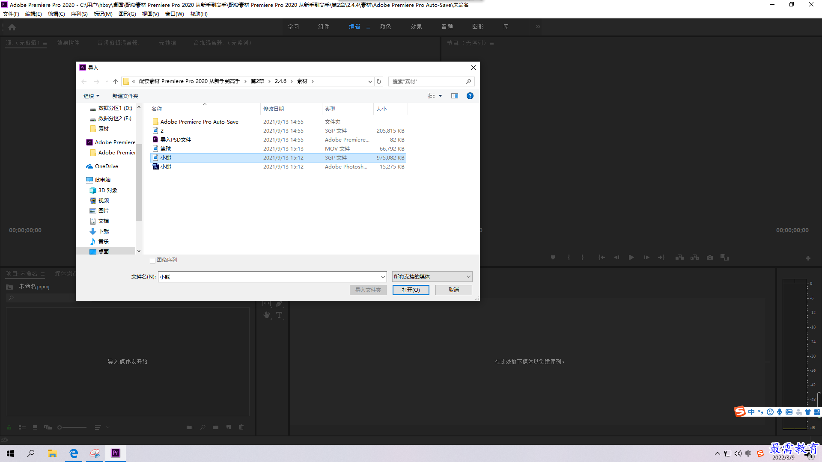Click the trash Clear icon in Project panel

241,427
